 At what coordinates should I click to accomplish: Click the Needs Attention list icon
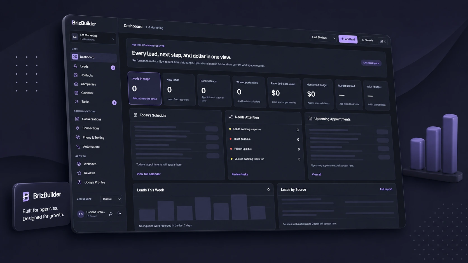231,117
